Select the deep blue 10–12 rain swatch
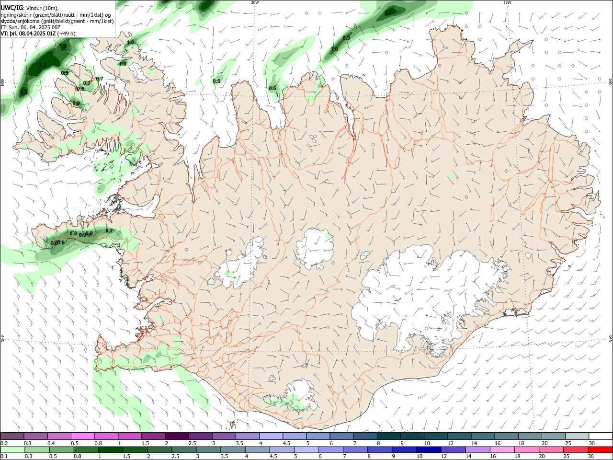The height and width of the screenshot is (460, 613). click(429, 450)
